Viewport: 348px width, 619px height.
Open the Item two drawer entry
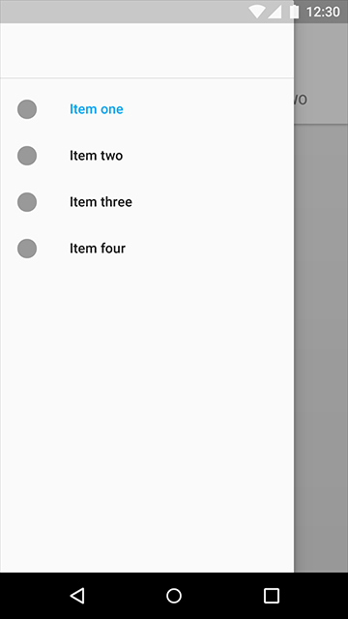coord(147,156)
